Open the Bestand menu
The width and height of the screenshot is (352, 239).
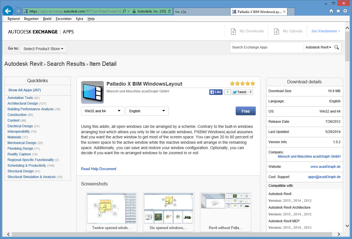[x=14, y=19]
